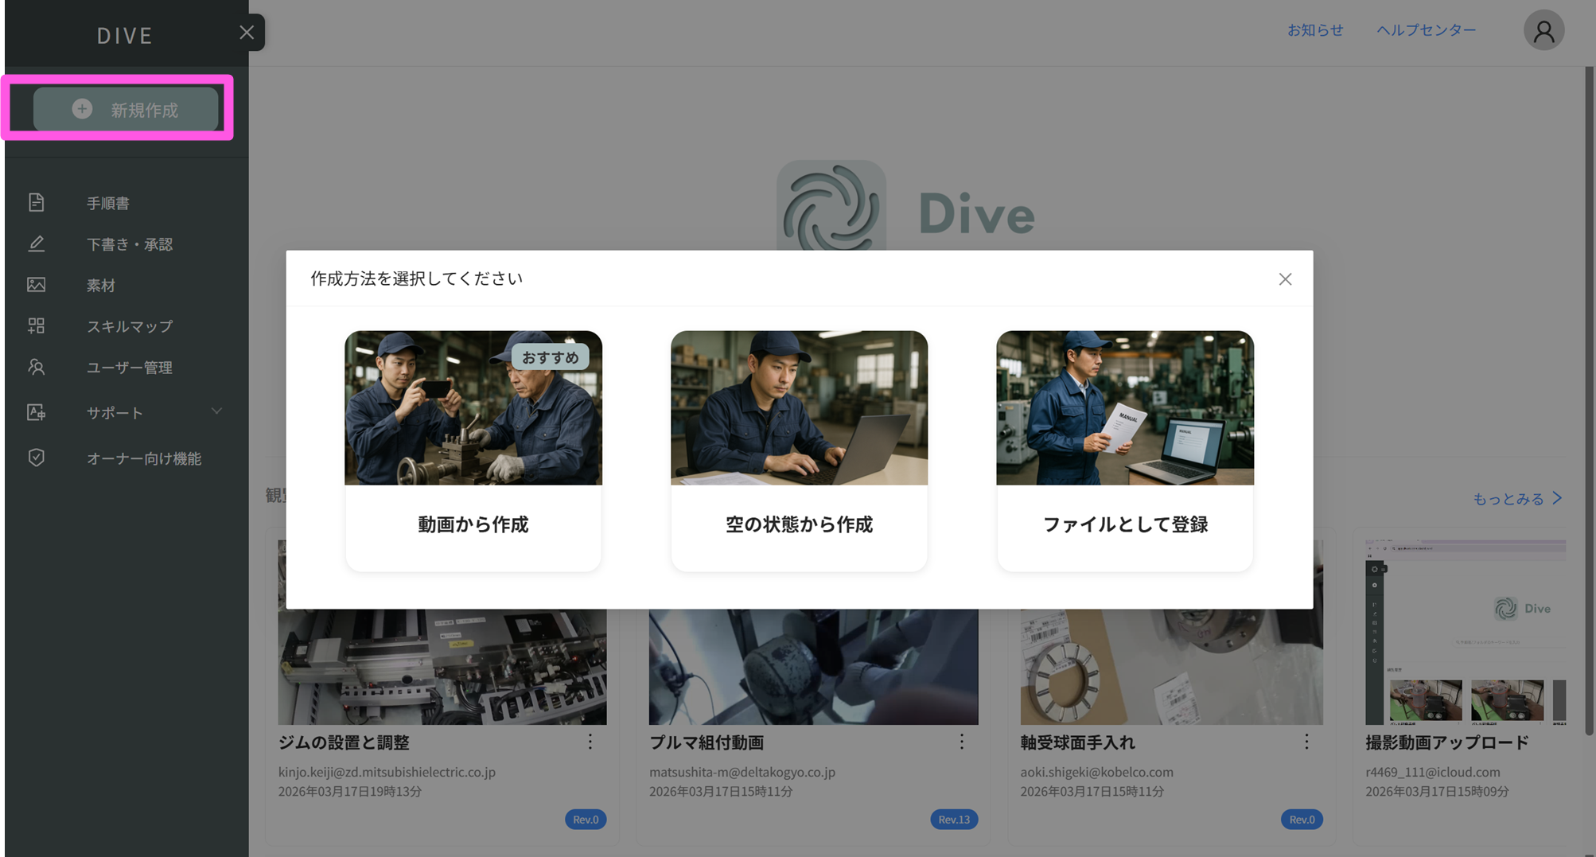Image resolution: width=1596 pixels, height=857 pixels.
Task: Select 空の状態から作成 option
Action: point(799,524)
